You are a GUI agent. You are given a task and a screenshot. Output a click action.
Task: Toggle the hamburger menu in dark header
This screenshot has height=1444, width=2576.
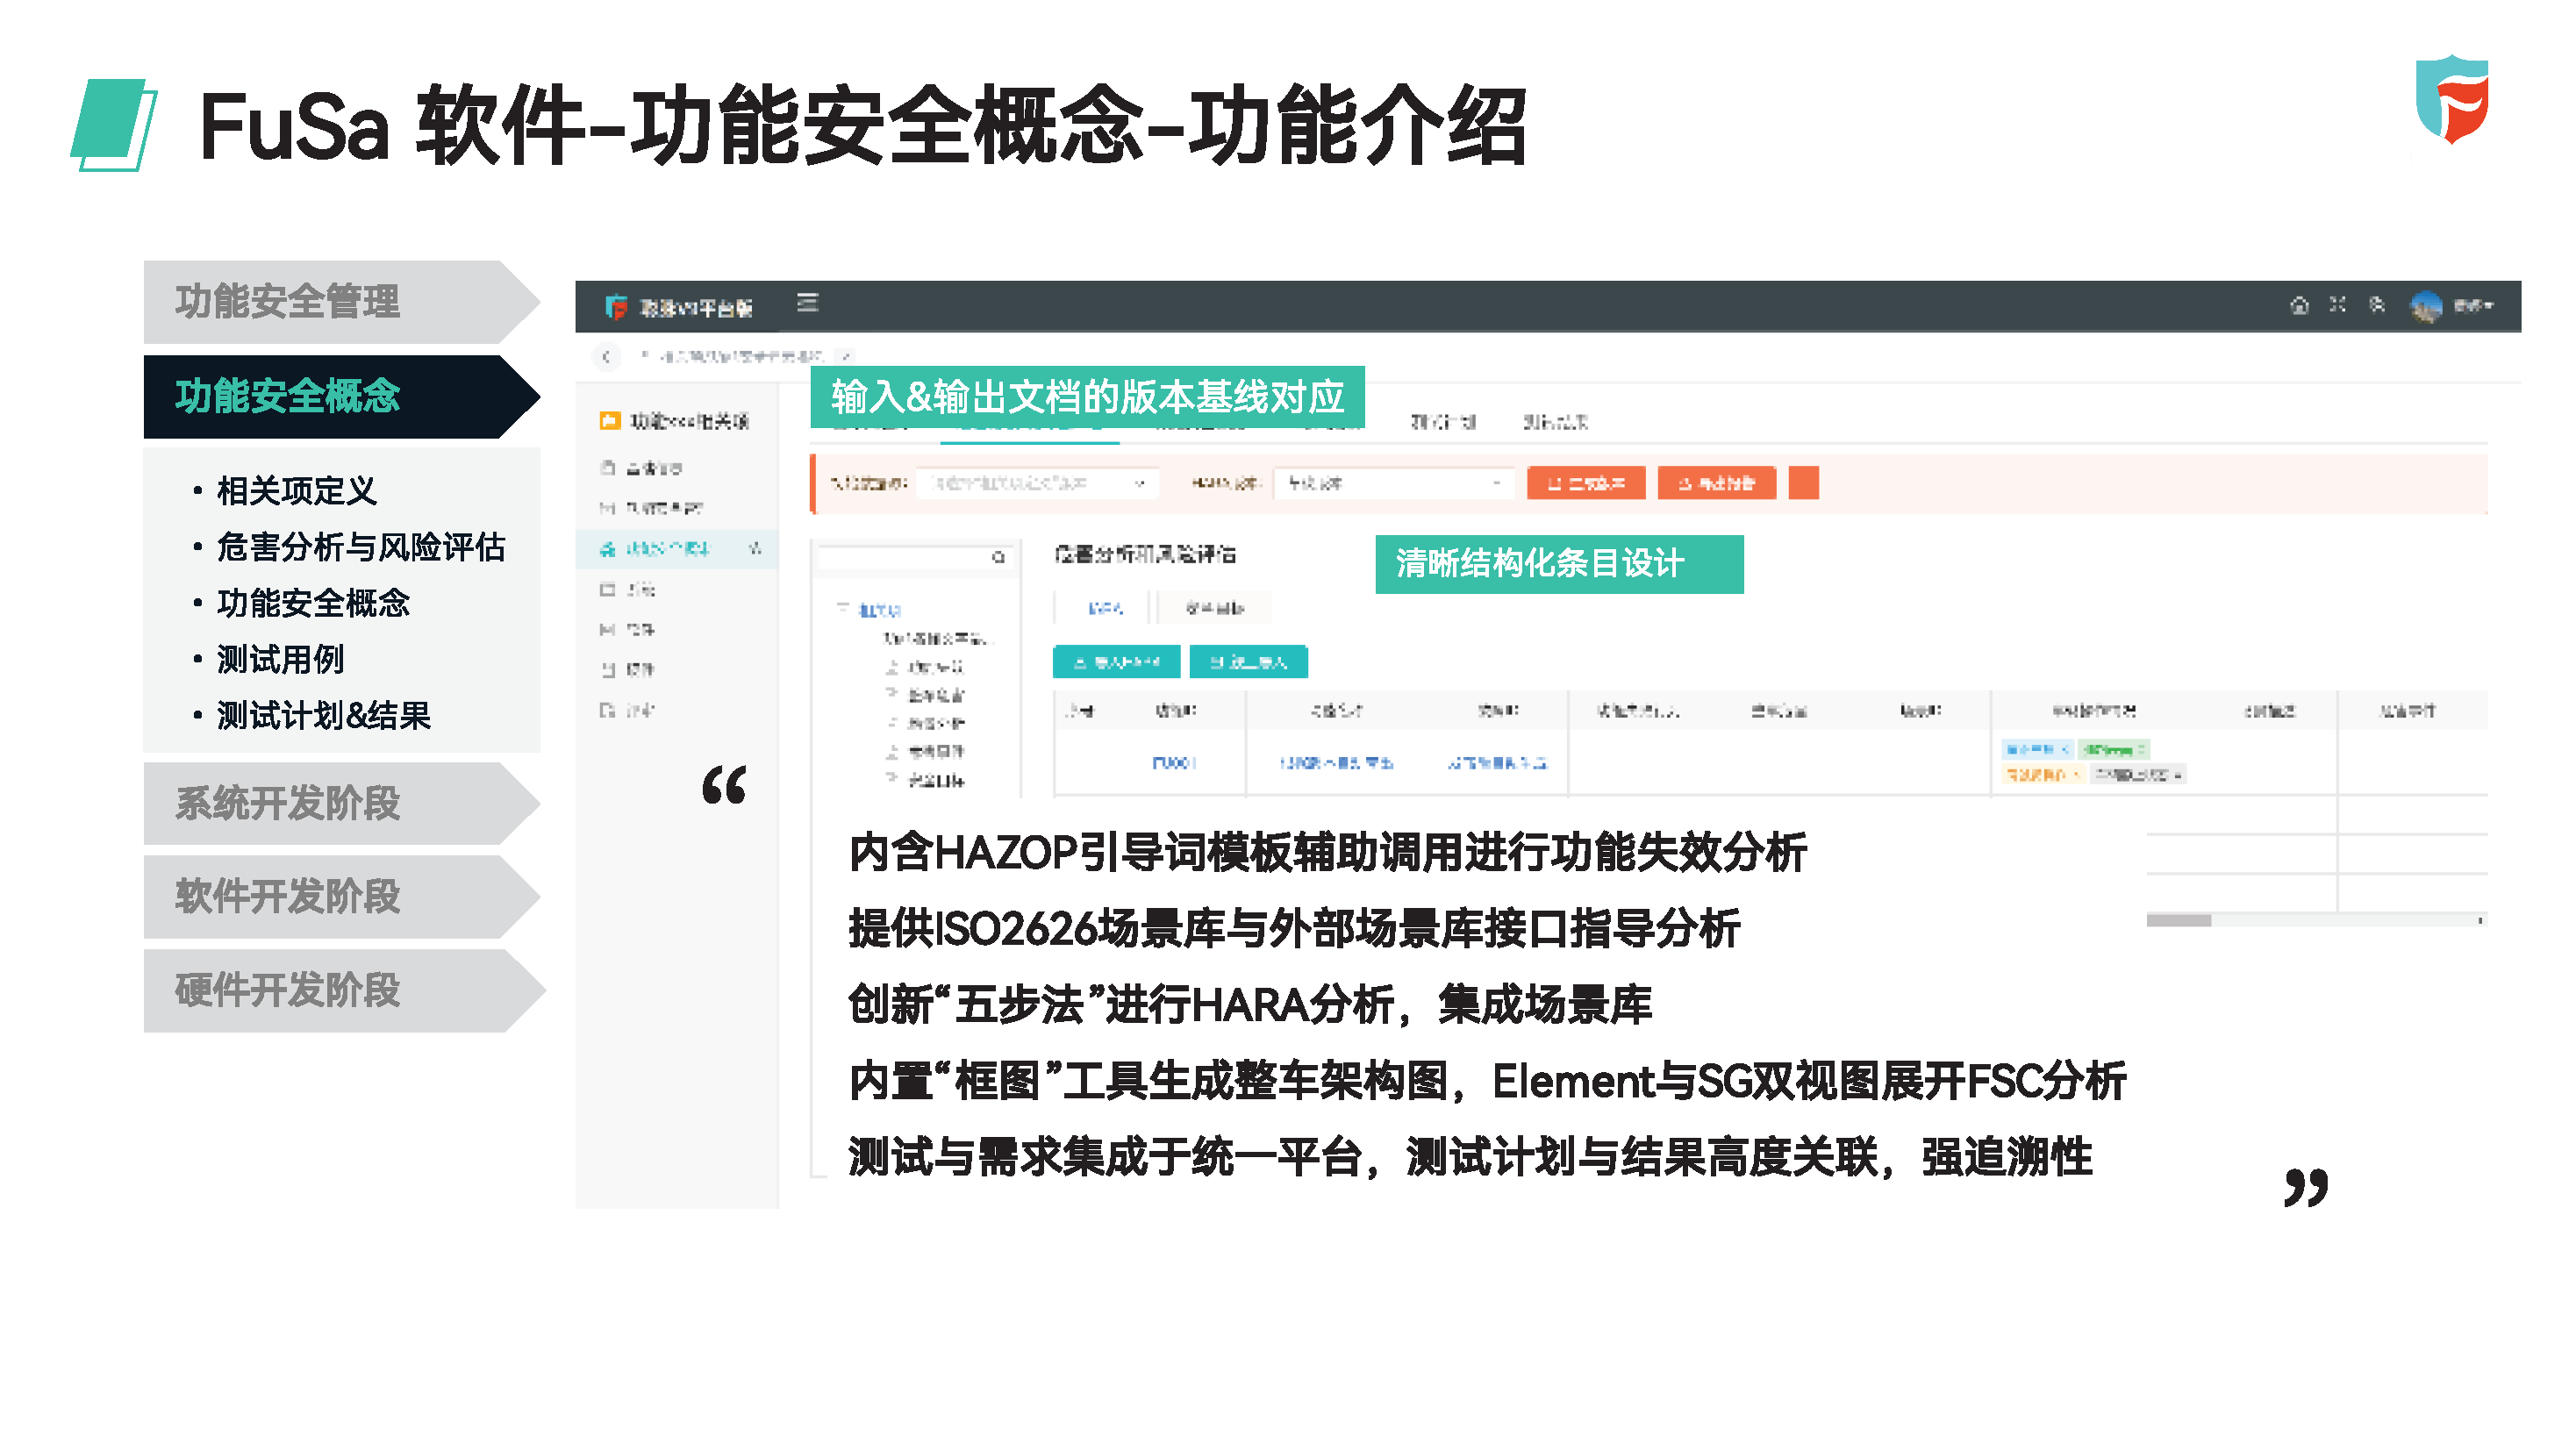tap(808, 303)
